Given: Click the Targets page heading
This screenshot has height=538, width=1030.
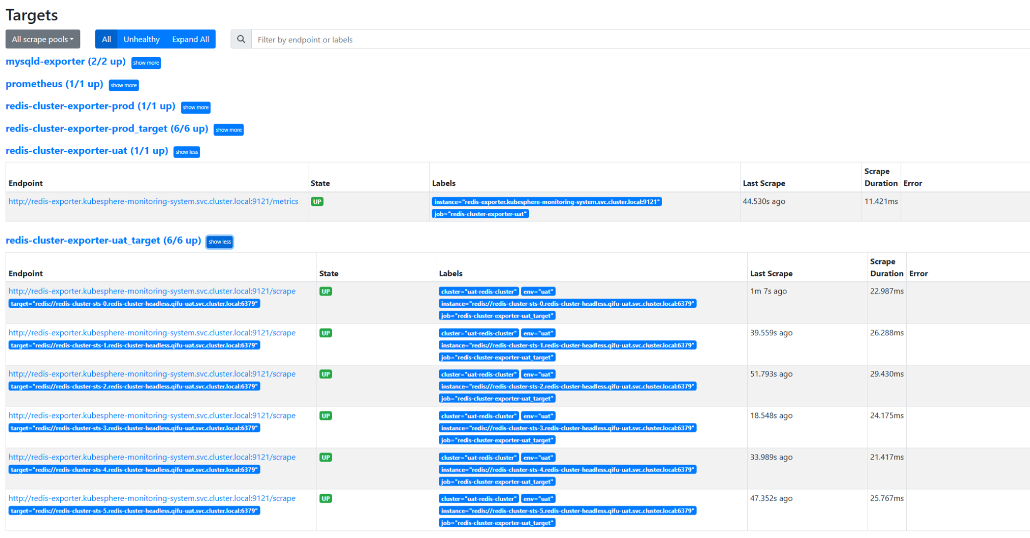Looking at the screenshot, I should [32, 15].
